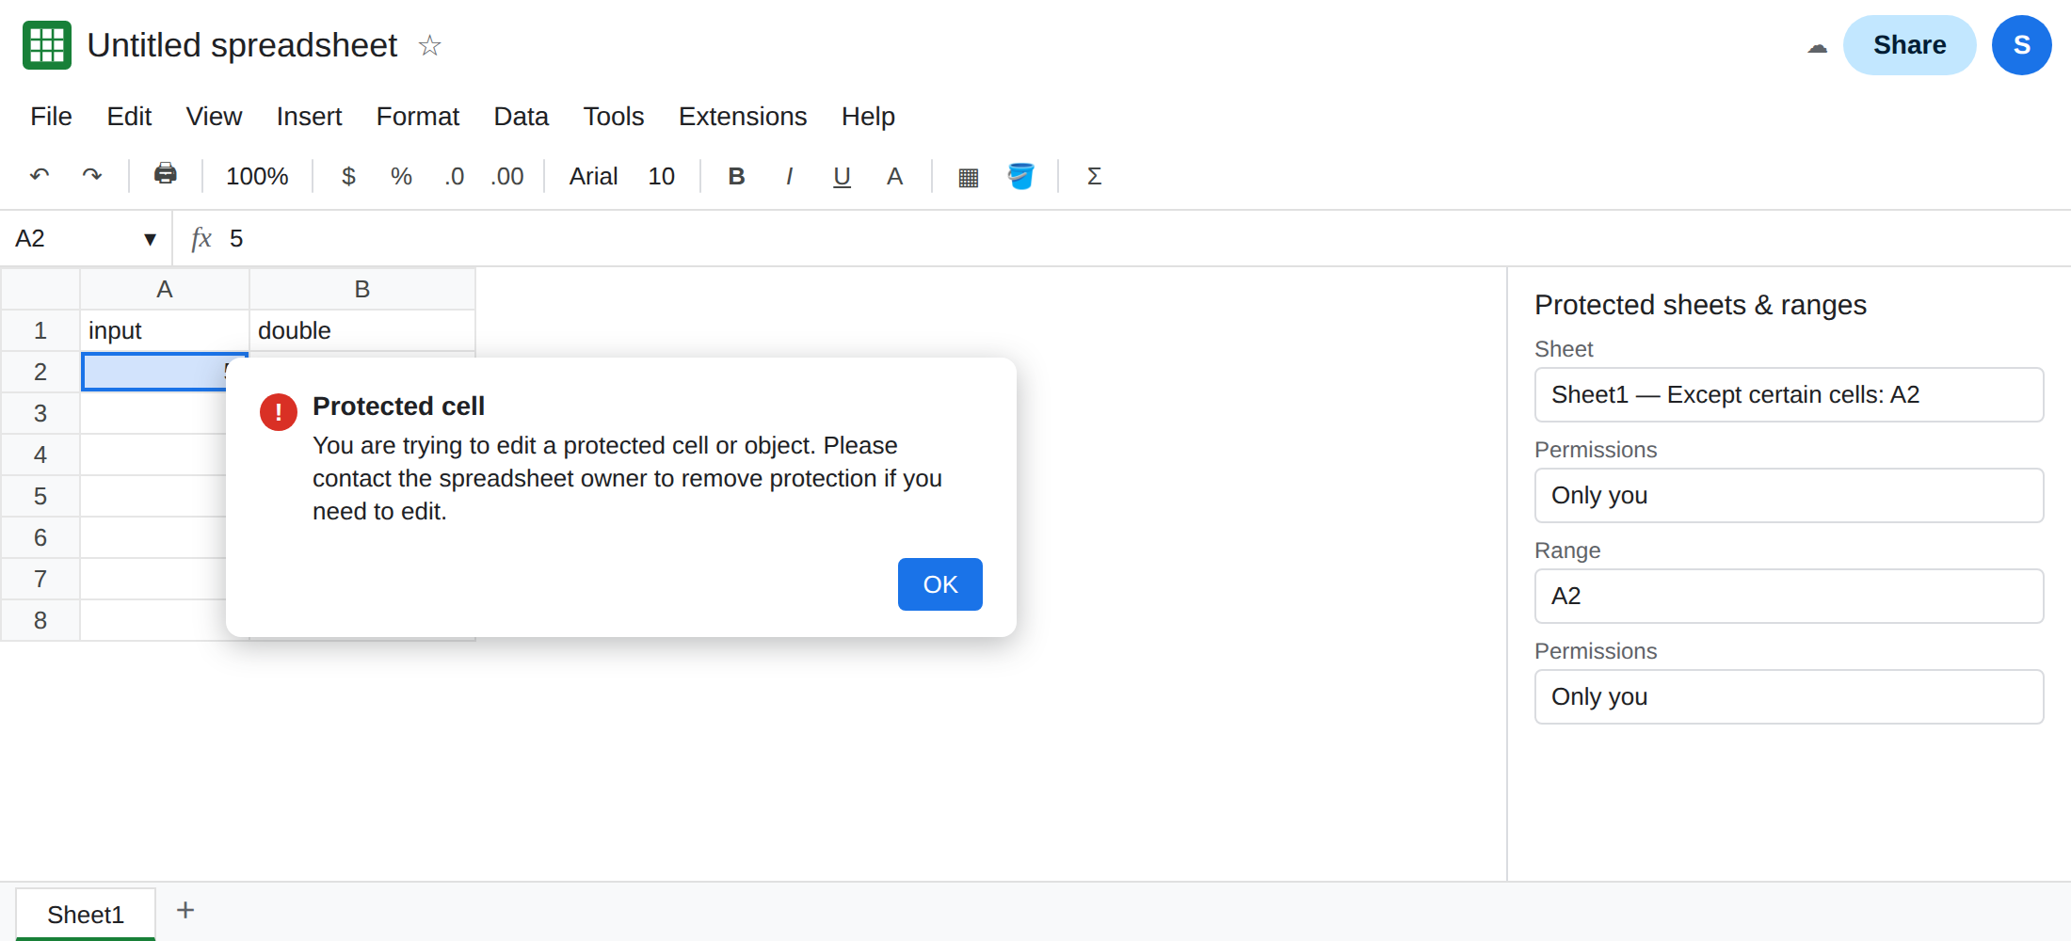Select row 4 header
Screen dimensions: 2071x941
click(x=40, y=455)
